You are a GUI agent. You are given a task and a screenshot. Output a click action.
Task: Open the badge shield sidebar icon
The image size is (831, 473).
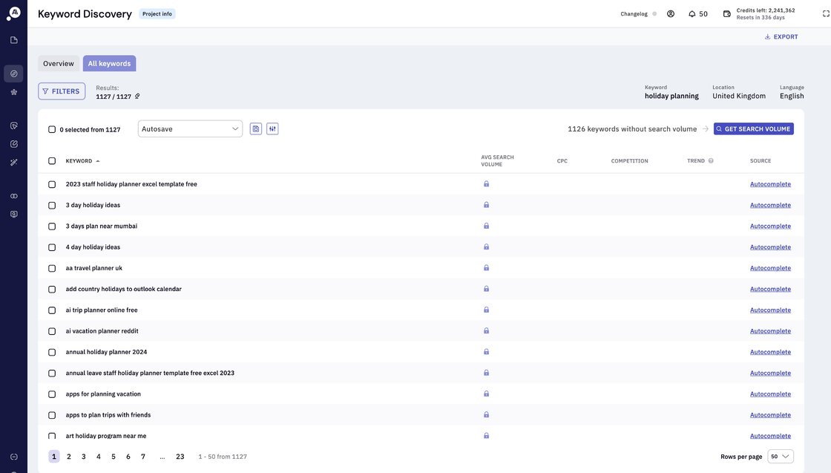click(x=14, y=215)
